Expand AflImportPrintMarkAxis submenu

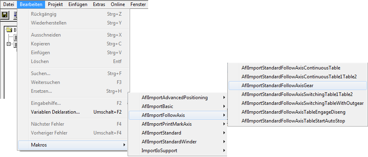click(178, 124)
